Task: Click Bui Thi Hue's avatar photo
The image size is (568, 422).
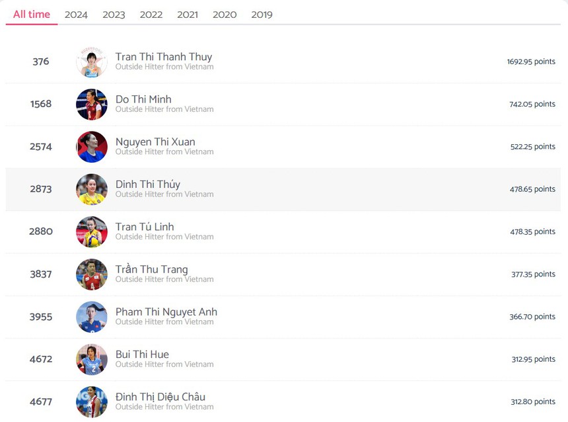Action: (92, 359)
